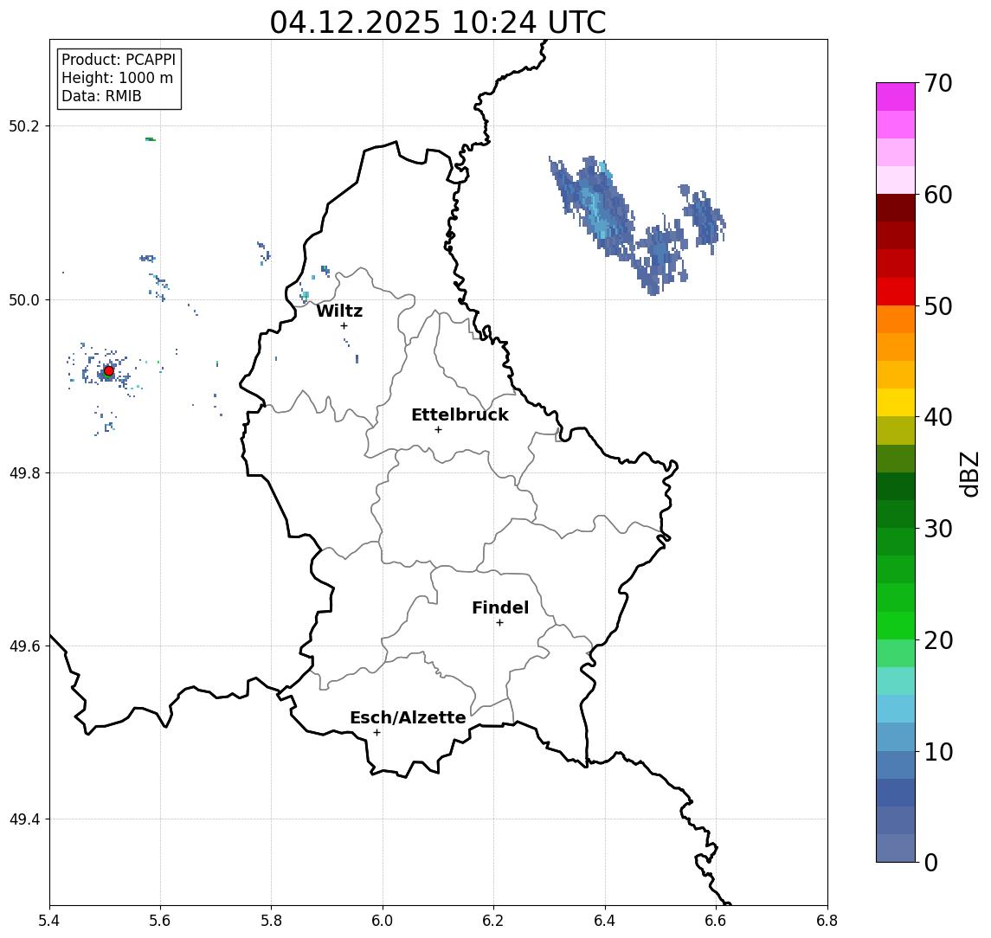Click the plus marker below Ettelbruck
Image resolution: width=991 pixels, height=938 pixels.
coord(438,430)
